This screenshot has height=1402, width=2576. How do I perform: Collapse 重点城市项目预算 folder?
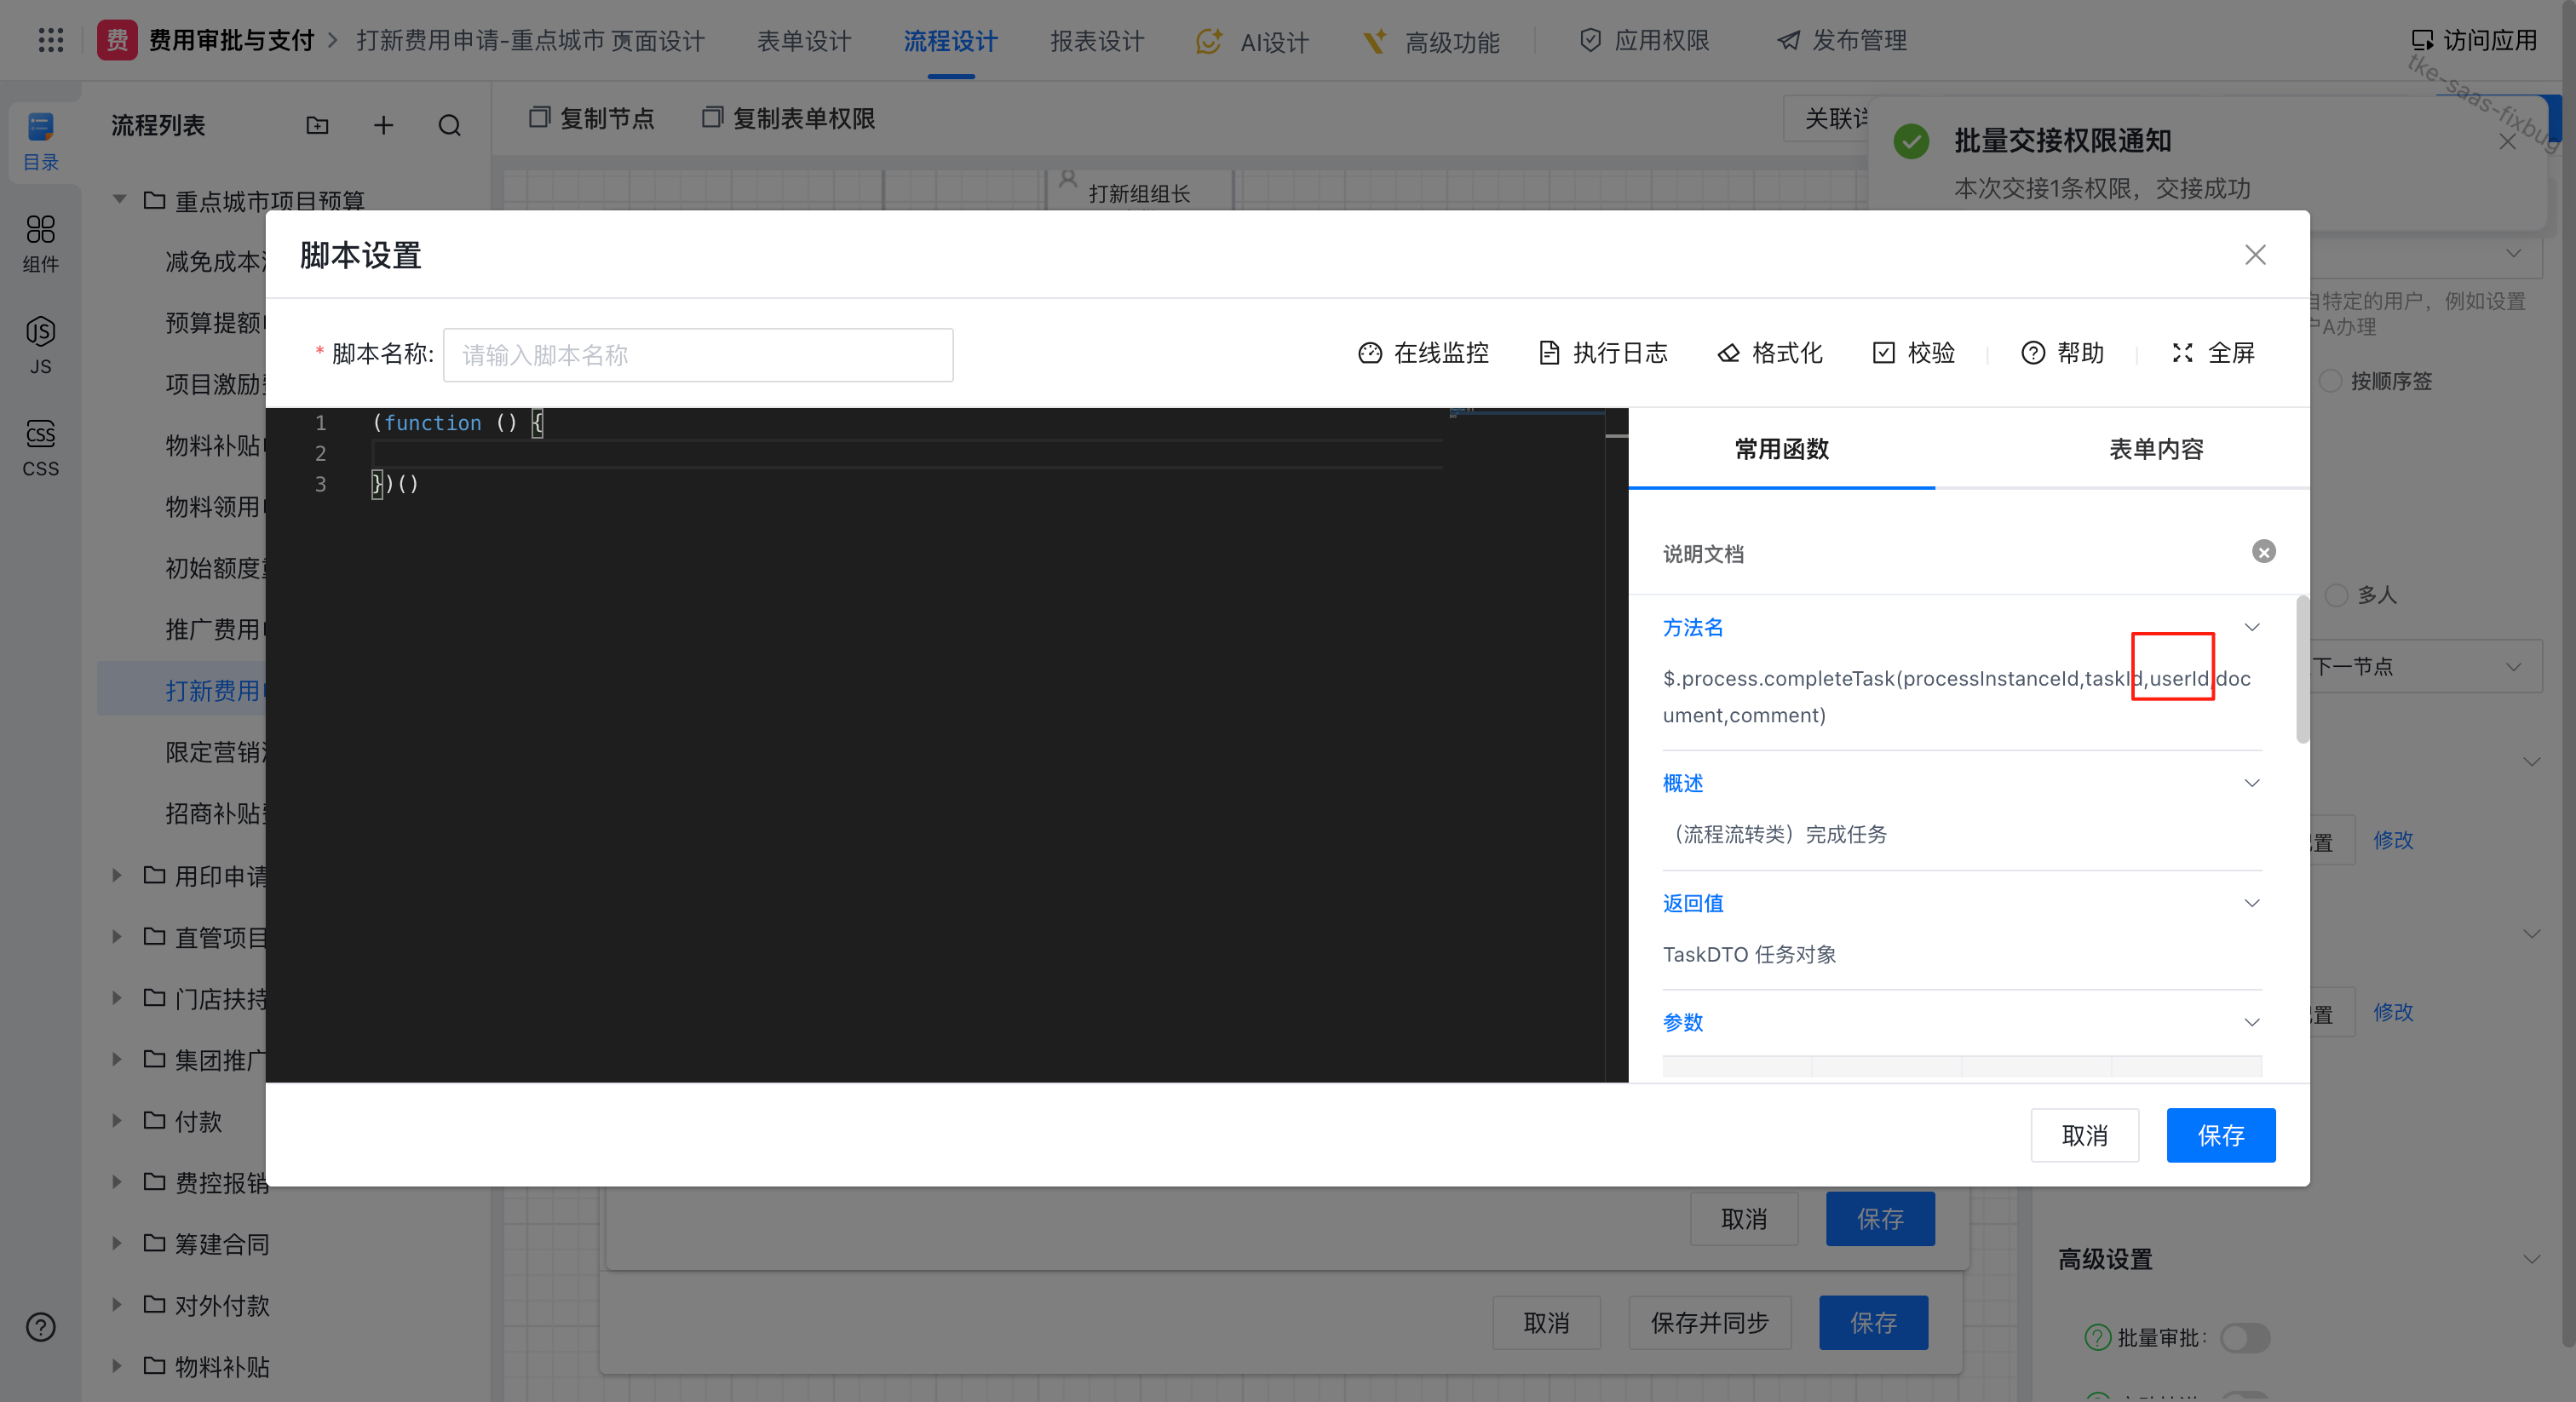pyautogui.click(x=119, y=199)
